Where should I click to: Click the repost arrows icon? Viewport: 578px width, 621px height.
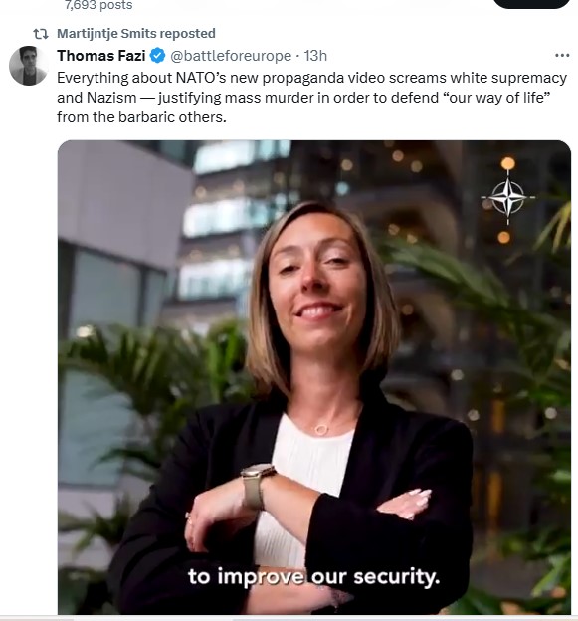tap(41, 34)
